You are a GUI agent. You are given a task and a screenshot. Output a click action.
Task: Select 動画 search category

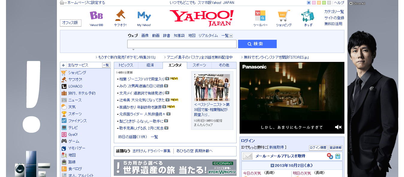click(x=156, y=36)
